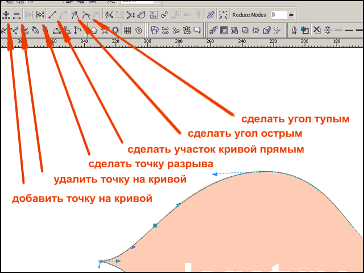Select the Interactive Transparency tool
The height and width of the screenshot is (273, 364).
tap(277, 30)
